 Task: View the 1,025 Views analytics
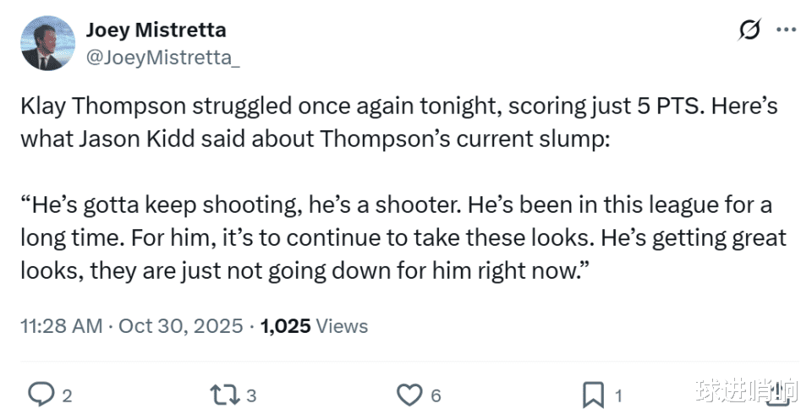(315, 325)
